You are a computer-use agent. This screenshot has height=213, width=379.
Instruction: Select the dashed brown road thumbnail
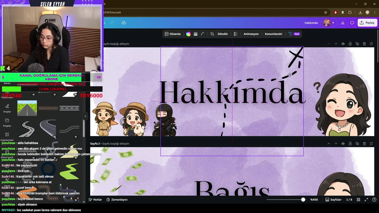pyautogui.click(x=48, y=108)
